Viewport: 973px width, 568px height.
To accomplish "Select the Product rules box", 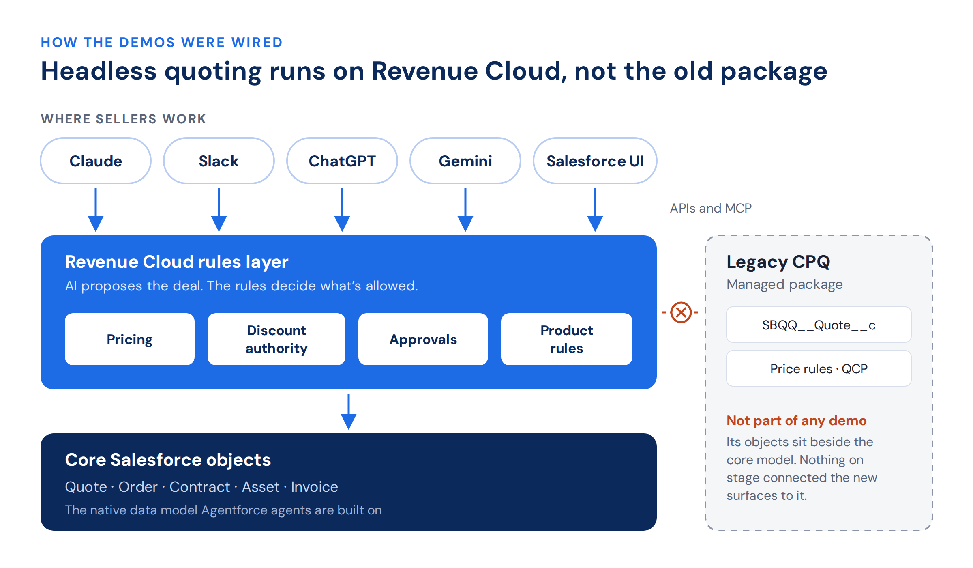I will [x=567, y=339].
